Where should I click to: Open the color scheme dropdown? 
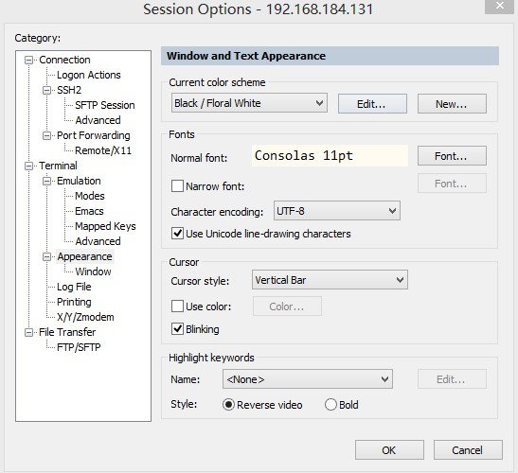(249, 103)
